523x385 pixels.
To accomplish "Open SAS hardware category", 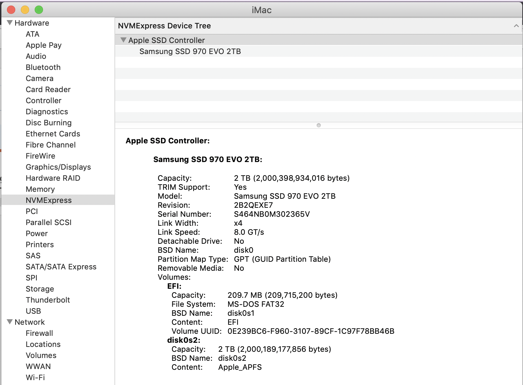I will (x=33, y=256).
